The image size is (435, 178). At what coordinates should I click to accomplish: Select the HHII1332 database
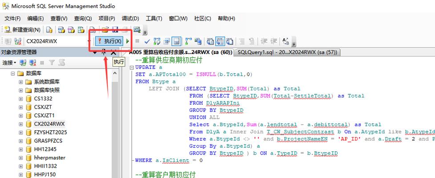[45, 166]
